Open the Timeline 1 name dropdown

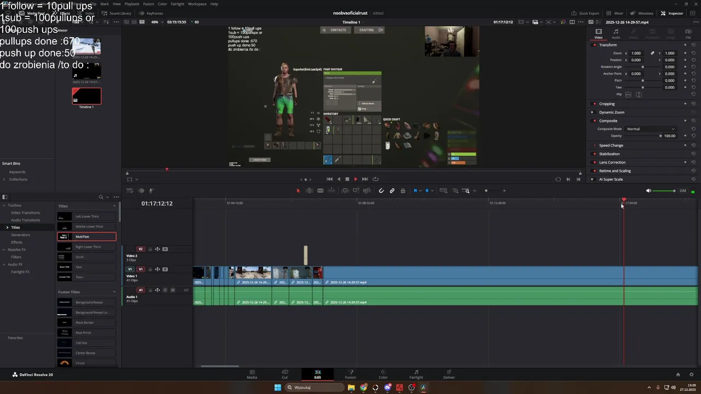pyautogui.click(x=352, y=22)
